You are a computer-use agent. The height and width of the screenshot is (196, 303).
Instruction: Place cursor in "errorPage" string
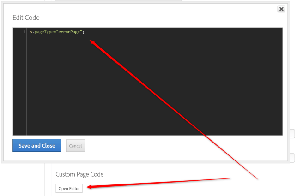tap(69, 32)
